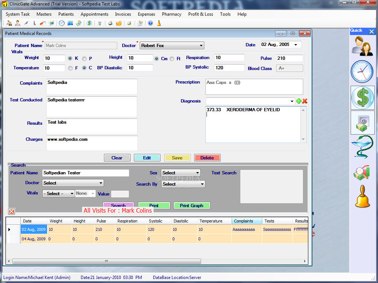Close the All Visits results grid
This screenshot has height=283, width=378.
tap(11, 212)
